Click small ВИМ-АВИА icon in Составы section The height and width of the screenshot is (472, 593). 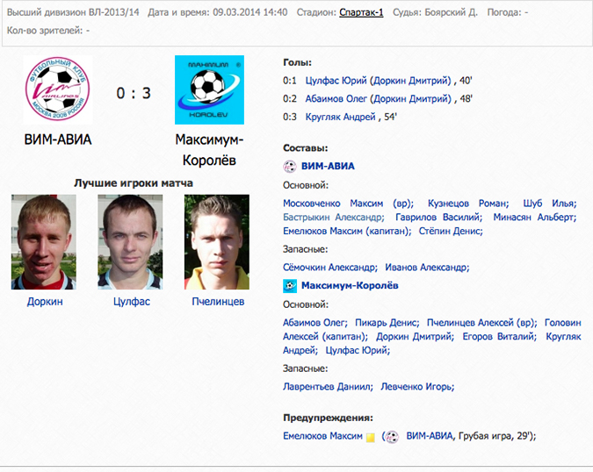click(x=290, y=166)
